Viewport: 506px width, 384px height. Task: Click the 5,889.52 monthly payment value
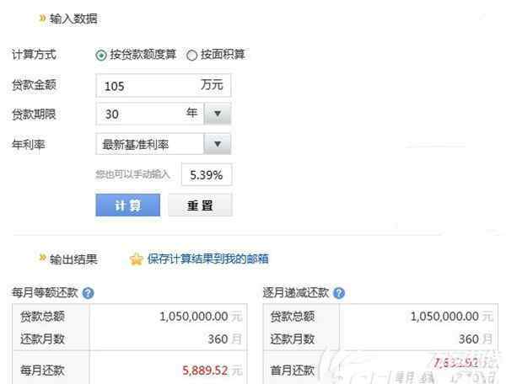(x=206, y=370)
